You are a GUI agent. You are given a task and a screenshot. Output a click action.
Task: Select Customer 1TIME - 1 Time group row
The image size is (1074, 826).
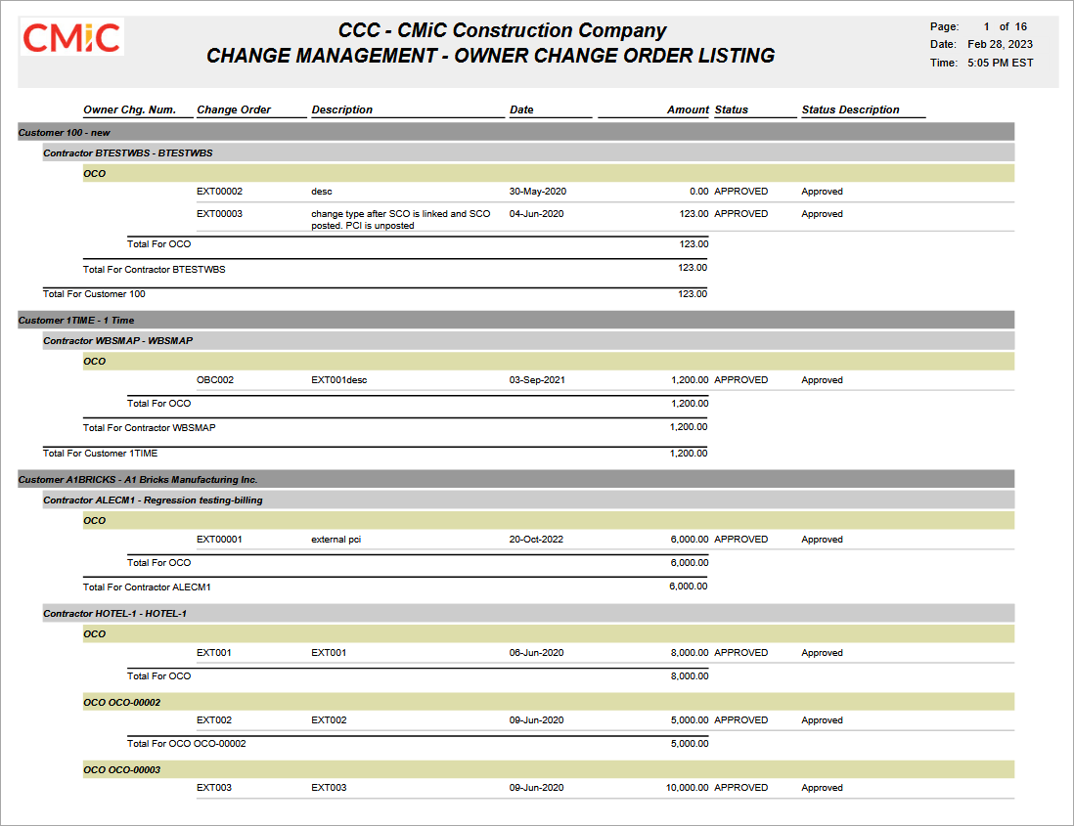pos(515,320)
